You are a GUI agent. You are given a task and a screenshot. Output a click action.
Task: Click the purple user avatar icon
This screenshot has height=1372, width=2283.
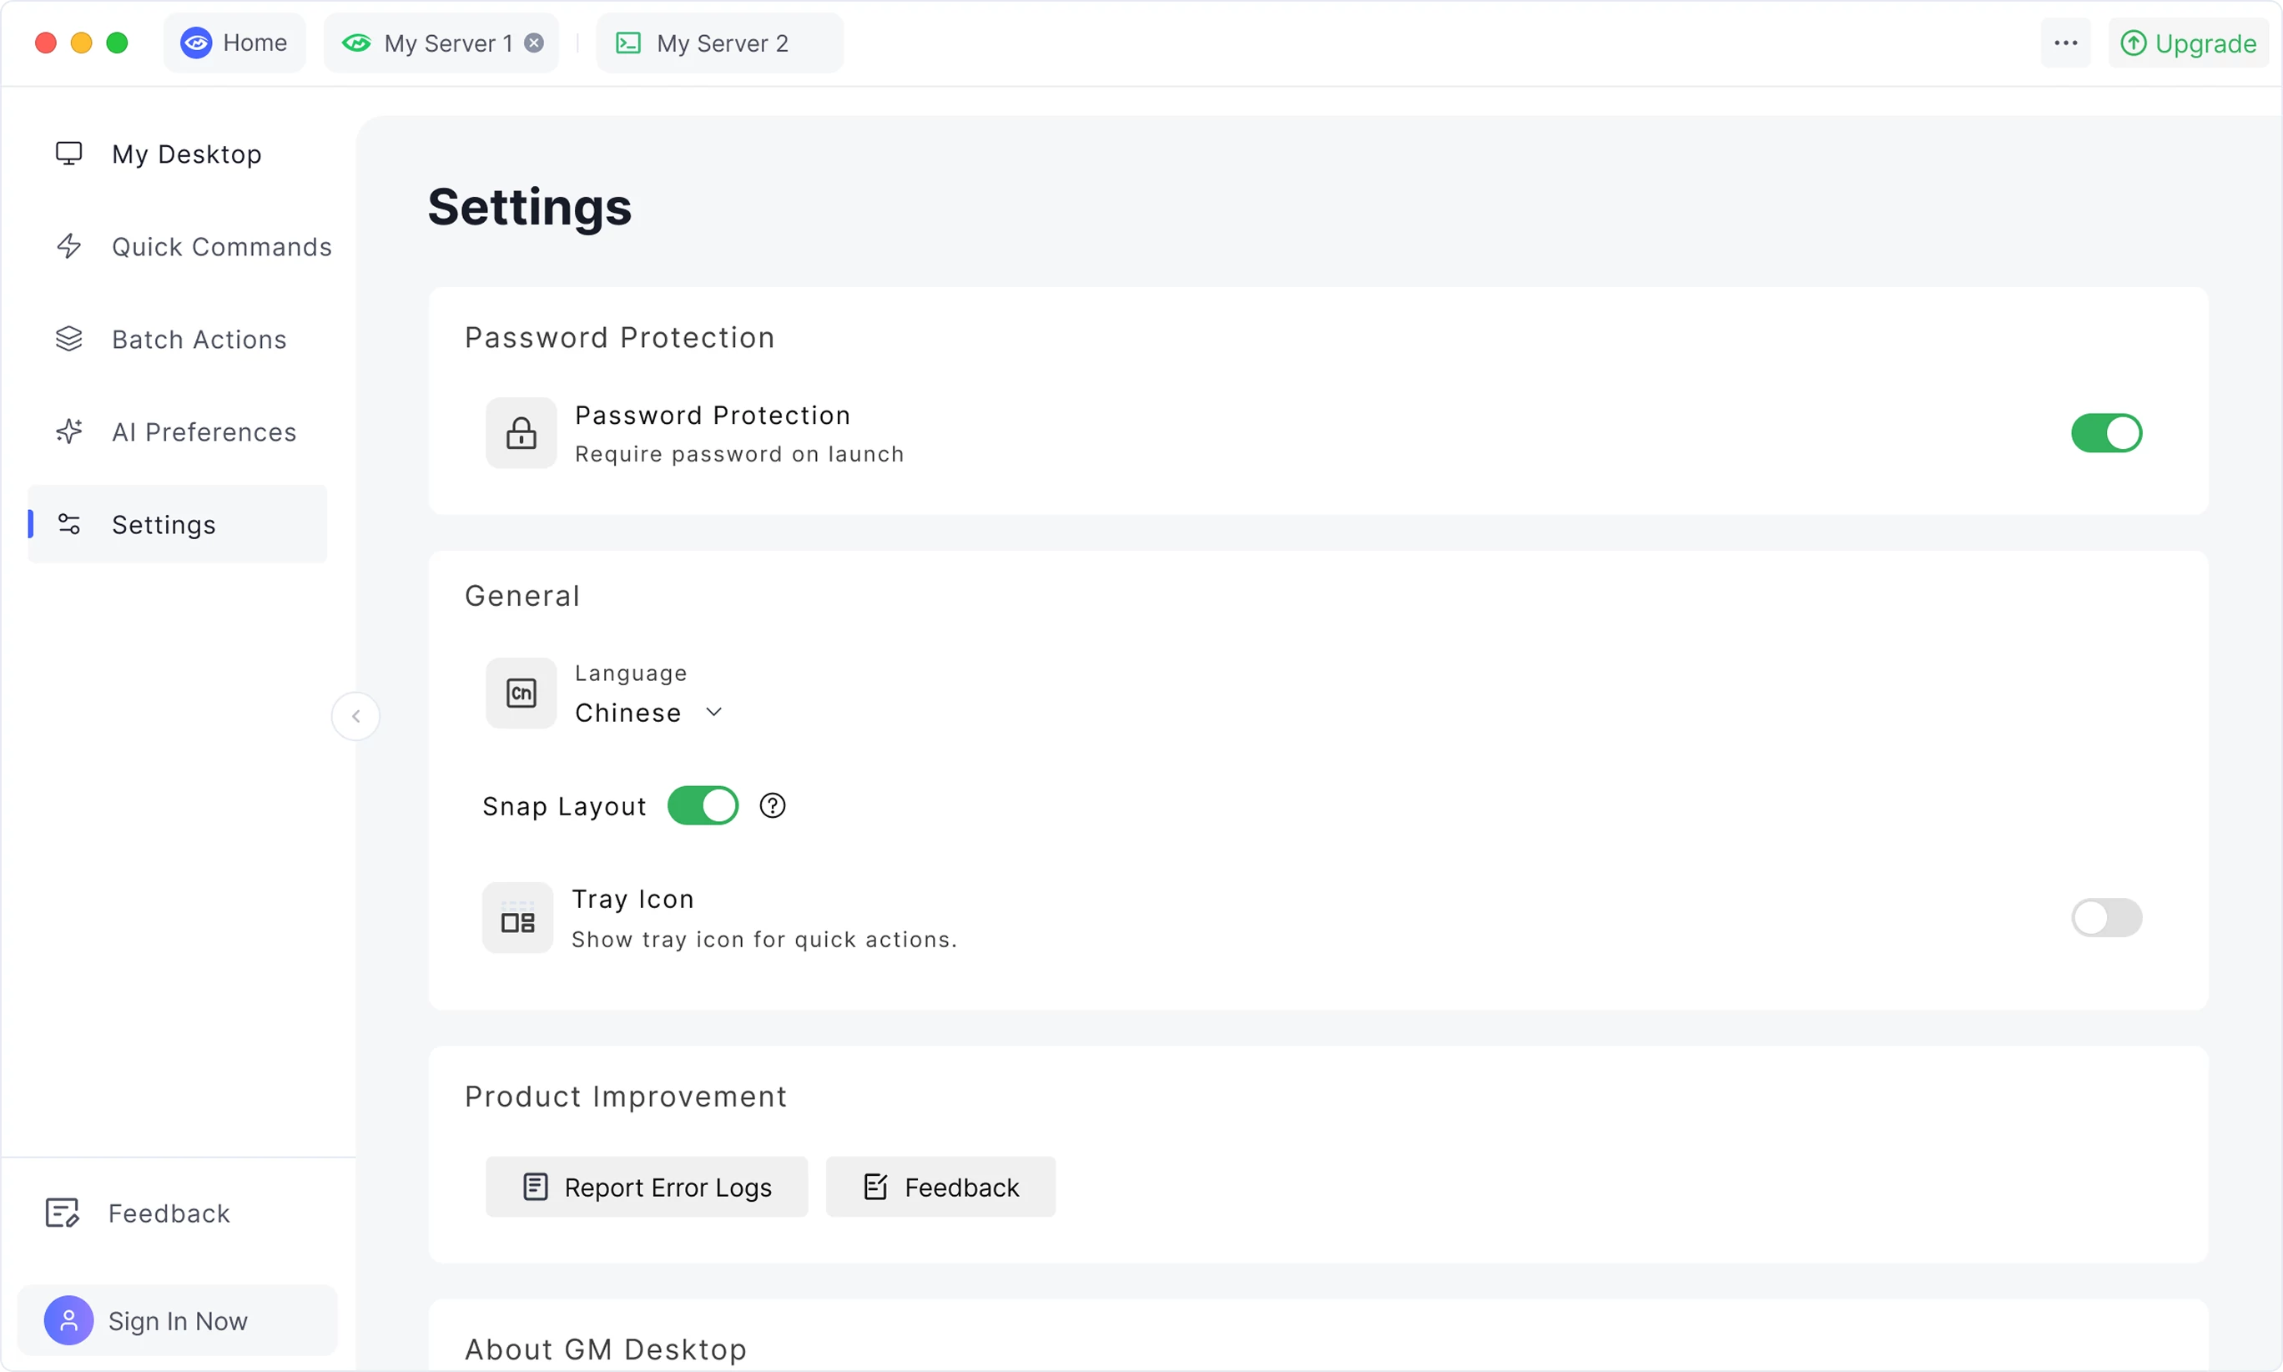[x=69, y=1320]
